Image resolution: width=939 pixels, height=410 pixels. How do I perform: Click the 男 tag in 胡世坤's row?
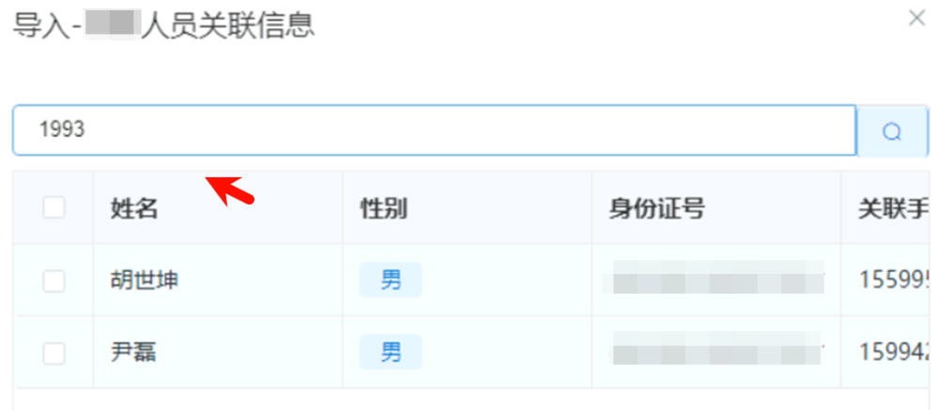point(391,280)
